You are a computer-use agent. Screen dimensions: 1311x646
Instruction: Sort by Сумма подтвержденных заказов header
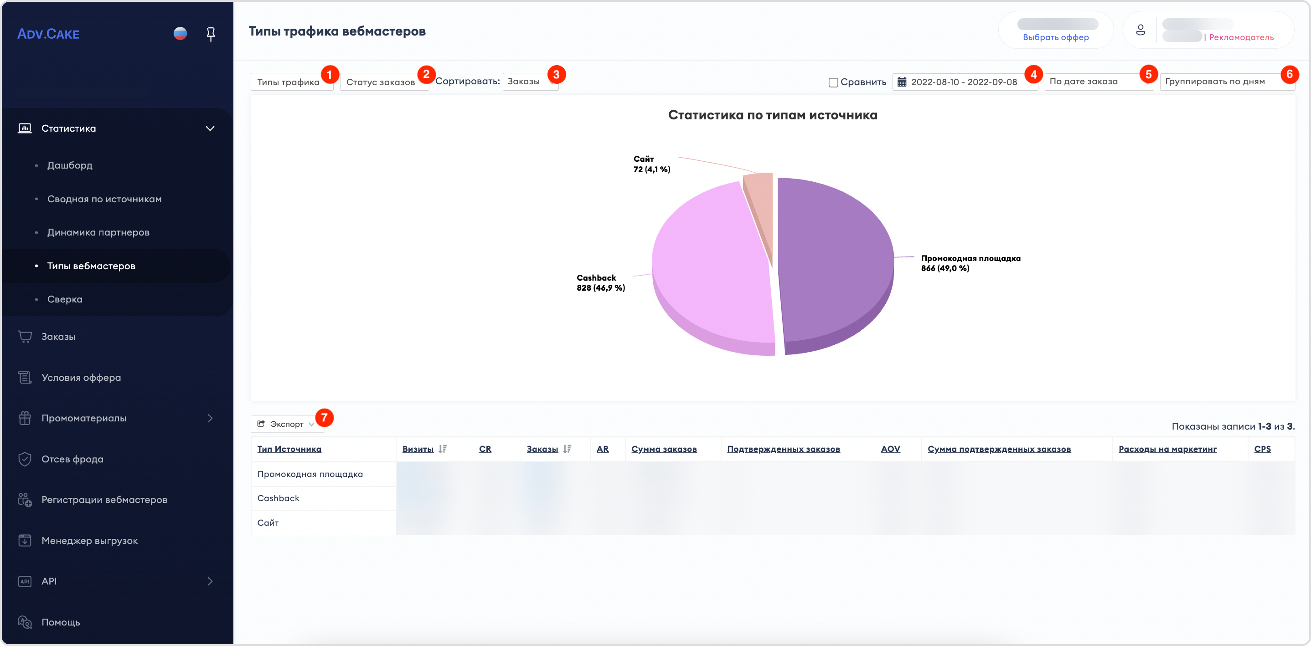tap(999, 449)
